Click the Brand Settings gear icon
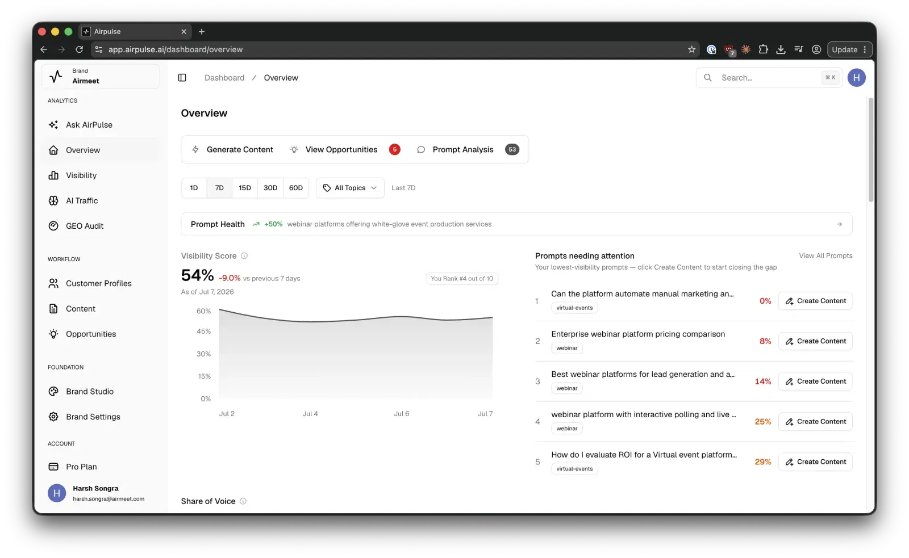Image resolution: width=909 pixels, height=558 pixels. coord(53,417)
